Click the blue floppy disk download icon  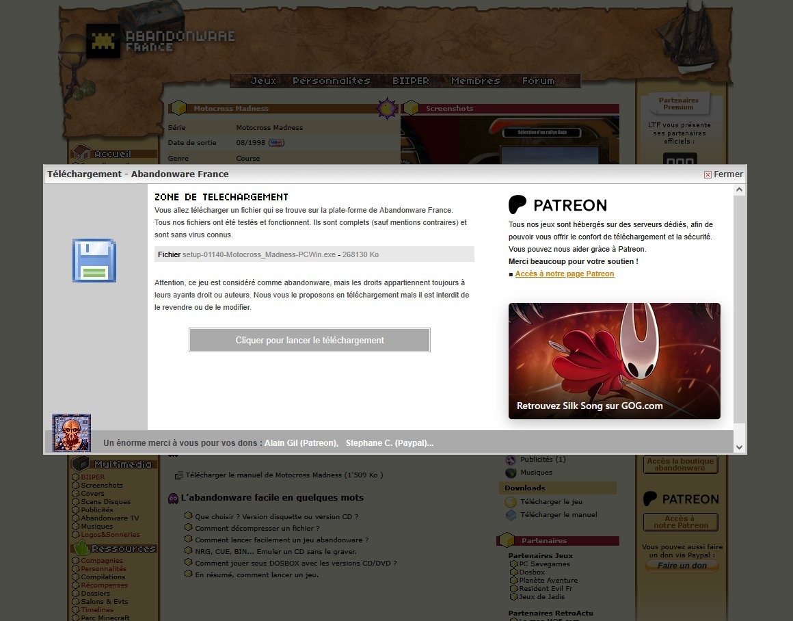(94, 260)
